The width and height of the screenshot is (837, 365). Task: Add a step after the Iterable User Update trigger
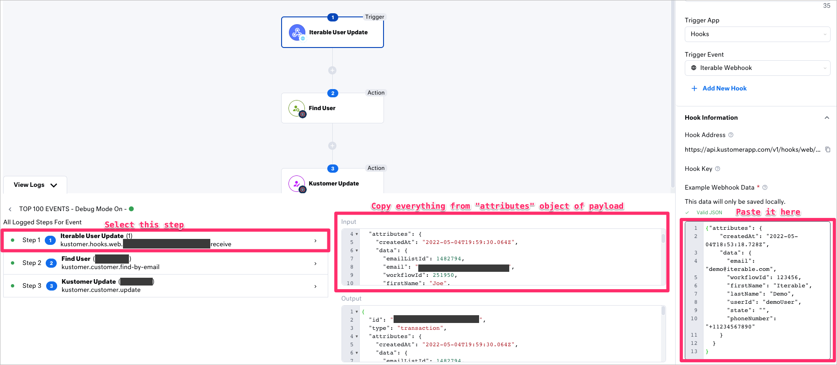(332, 70)
